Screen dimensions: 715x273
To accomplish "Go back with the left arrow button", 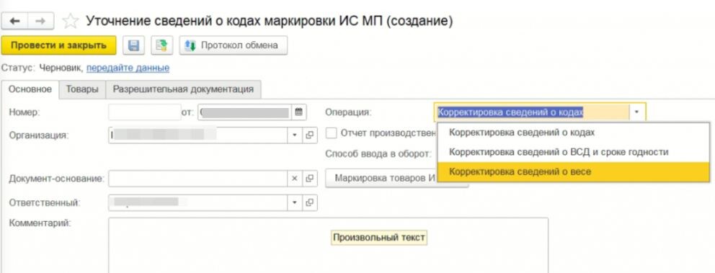I will pos(15,21).
